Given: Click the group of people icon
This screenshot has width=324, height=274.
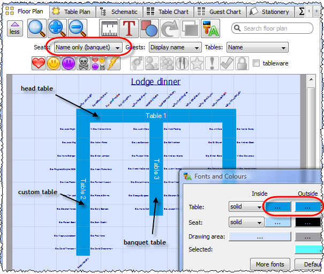Looking at the screenshot, I should tap(167, 63).
